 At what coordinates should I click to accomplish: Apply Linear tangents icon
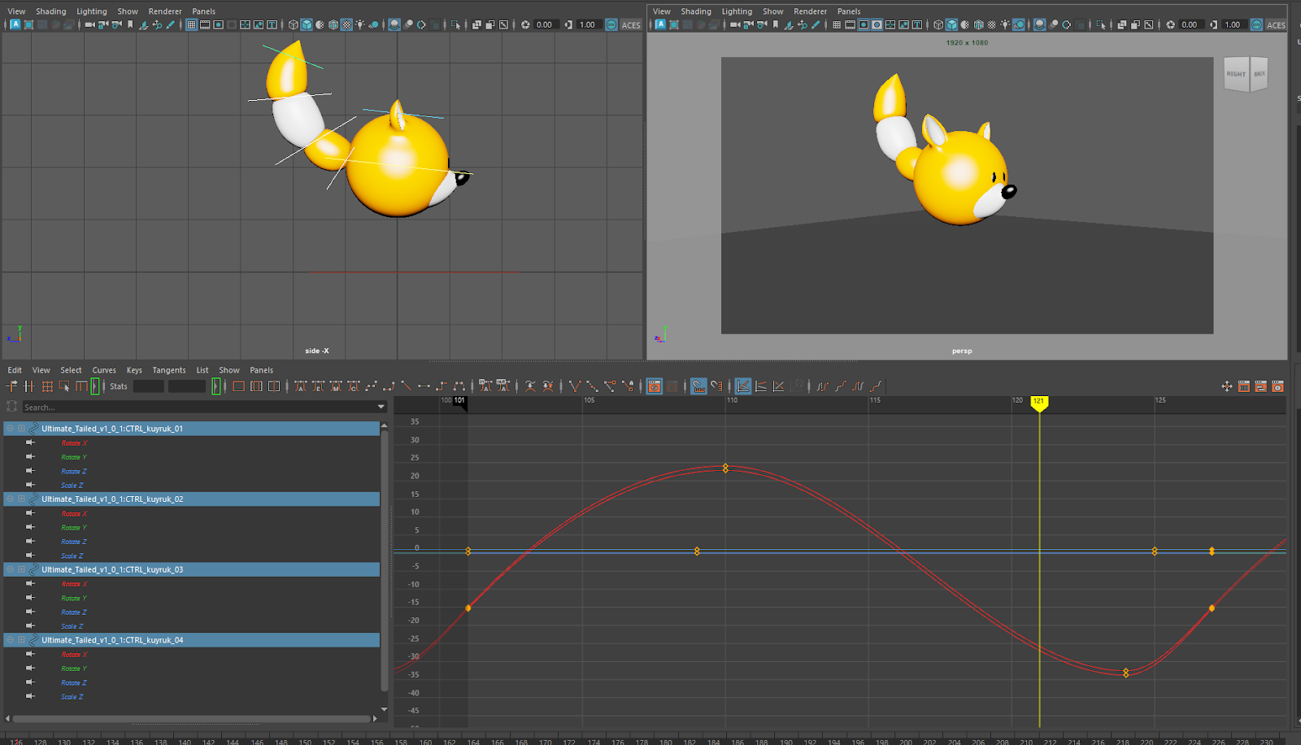coord(406,386)
